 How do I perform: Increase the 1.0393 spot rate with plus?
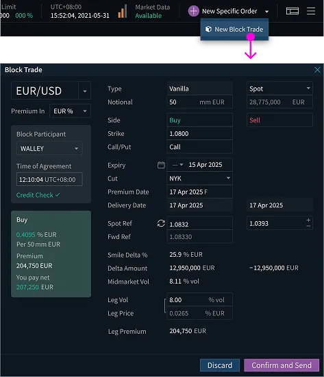pyautogui.click(x=308, y=220)
